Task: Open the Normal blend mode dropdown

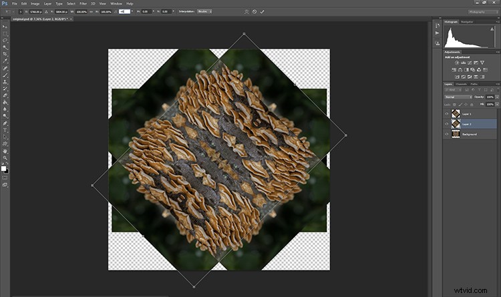Action: 458,97
